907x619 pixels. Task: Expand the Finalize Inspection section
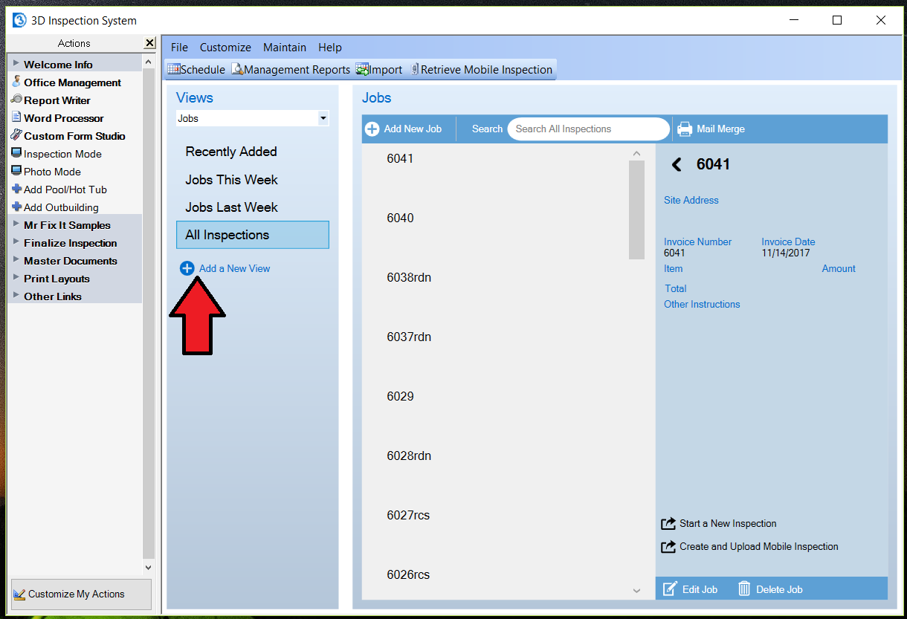(16, 242)
